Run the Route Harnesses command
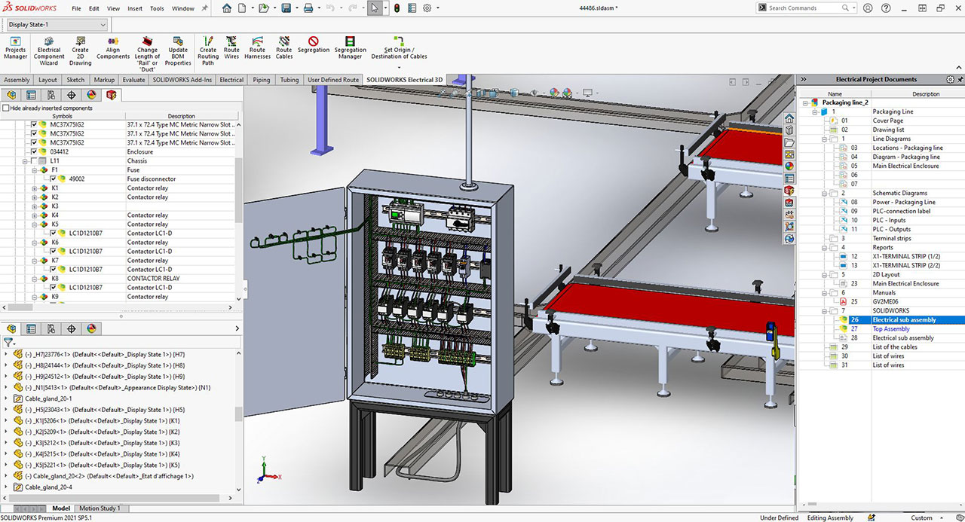 tap(258, 48)
